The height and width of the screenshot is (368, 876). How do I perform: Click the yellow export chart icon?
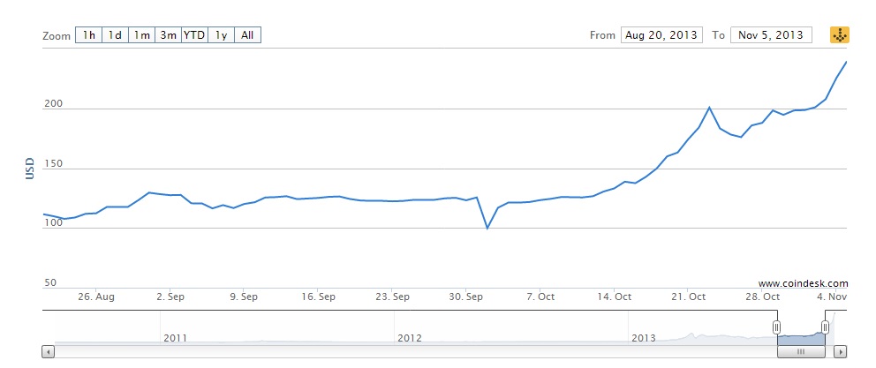click(x=839, y=35)
